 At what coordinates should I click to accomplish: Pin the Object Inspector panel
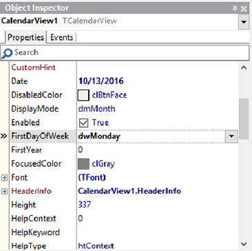[235, 9]
